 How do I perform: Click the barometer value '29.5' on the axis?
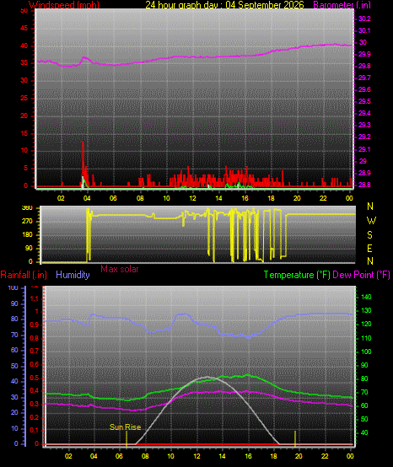pos(364,101)
